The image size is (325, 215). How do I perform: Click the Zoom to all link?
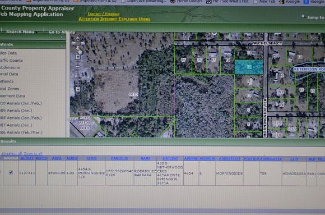point(33,153)
